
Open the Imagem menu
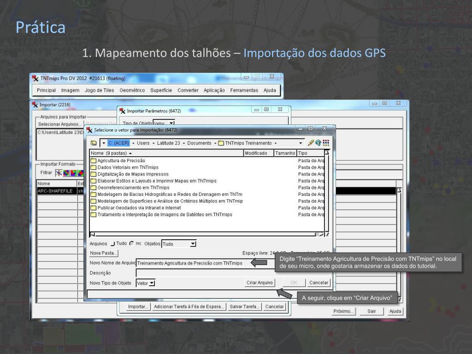click(70, 90)
